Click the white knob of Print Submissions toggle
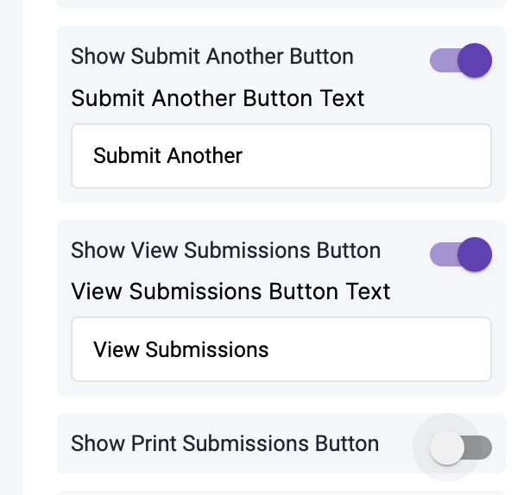Screen dimensions: 530x495 [x=447, y=448]
